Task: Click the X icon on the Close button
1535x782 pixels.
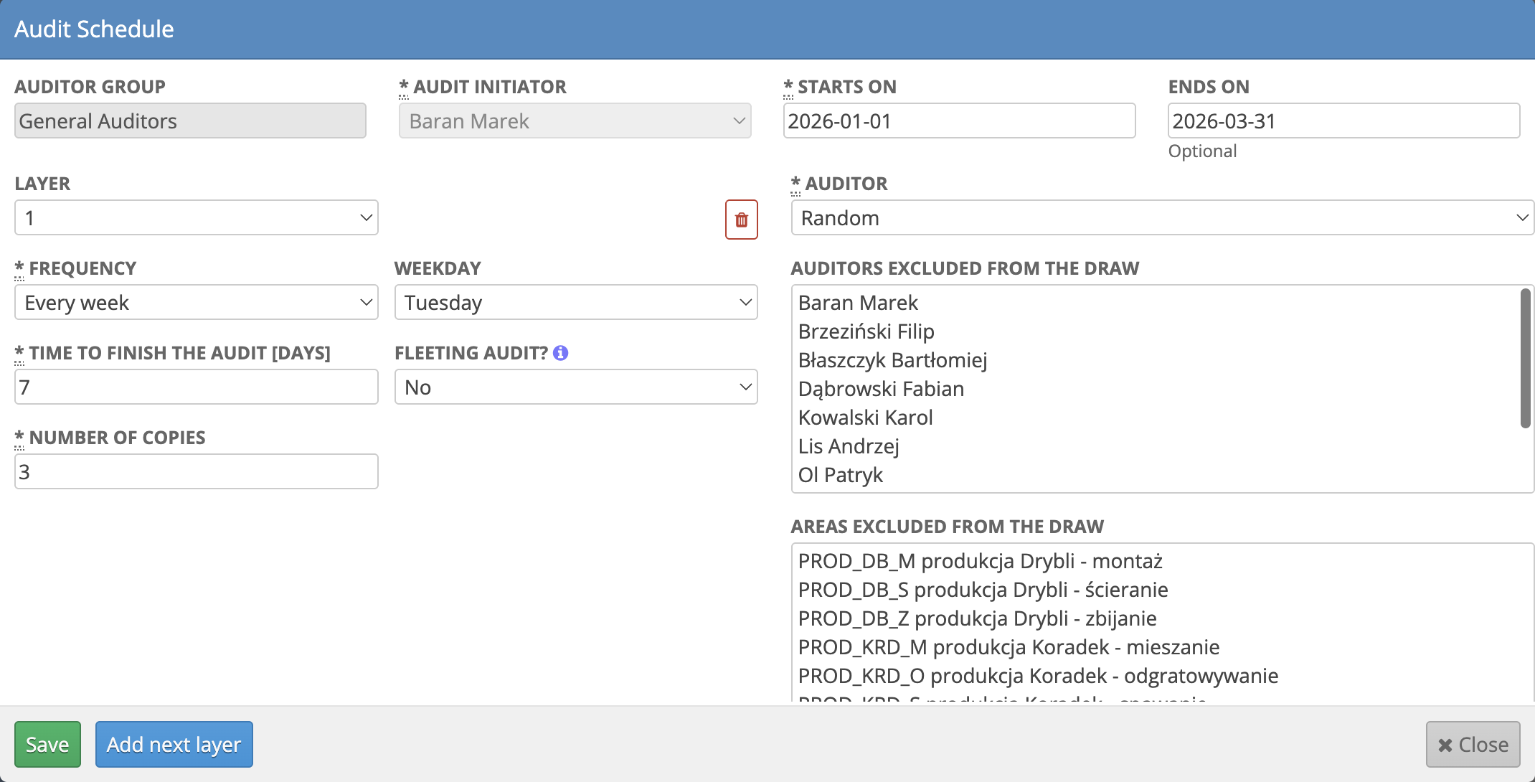Action: click(1445, 744)
